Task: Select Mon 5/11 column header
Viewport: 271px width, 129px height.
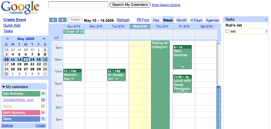Action: point(96,27)
